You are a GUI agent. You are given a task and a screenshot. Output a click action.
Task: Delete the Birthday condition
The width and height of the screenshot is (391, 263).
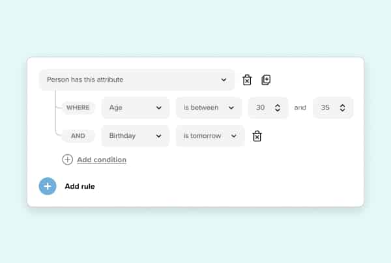257,136
